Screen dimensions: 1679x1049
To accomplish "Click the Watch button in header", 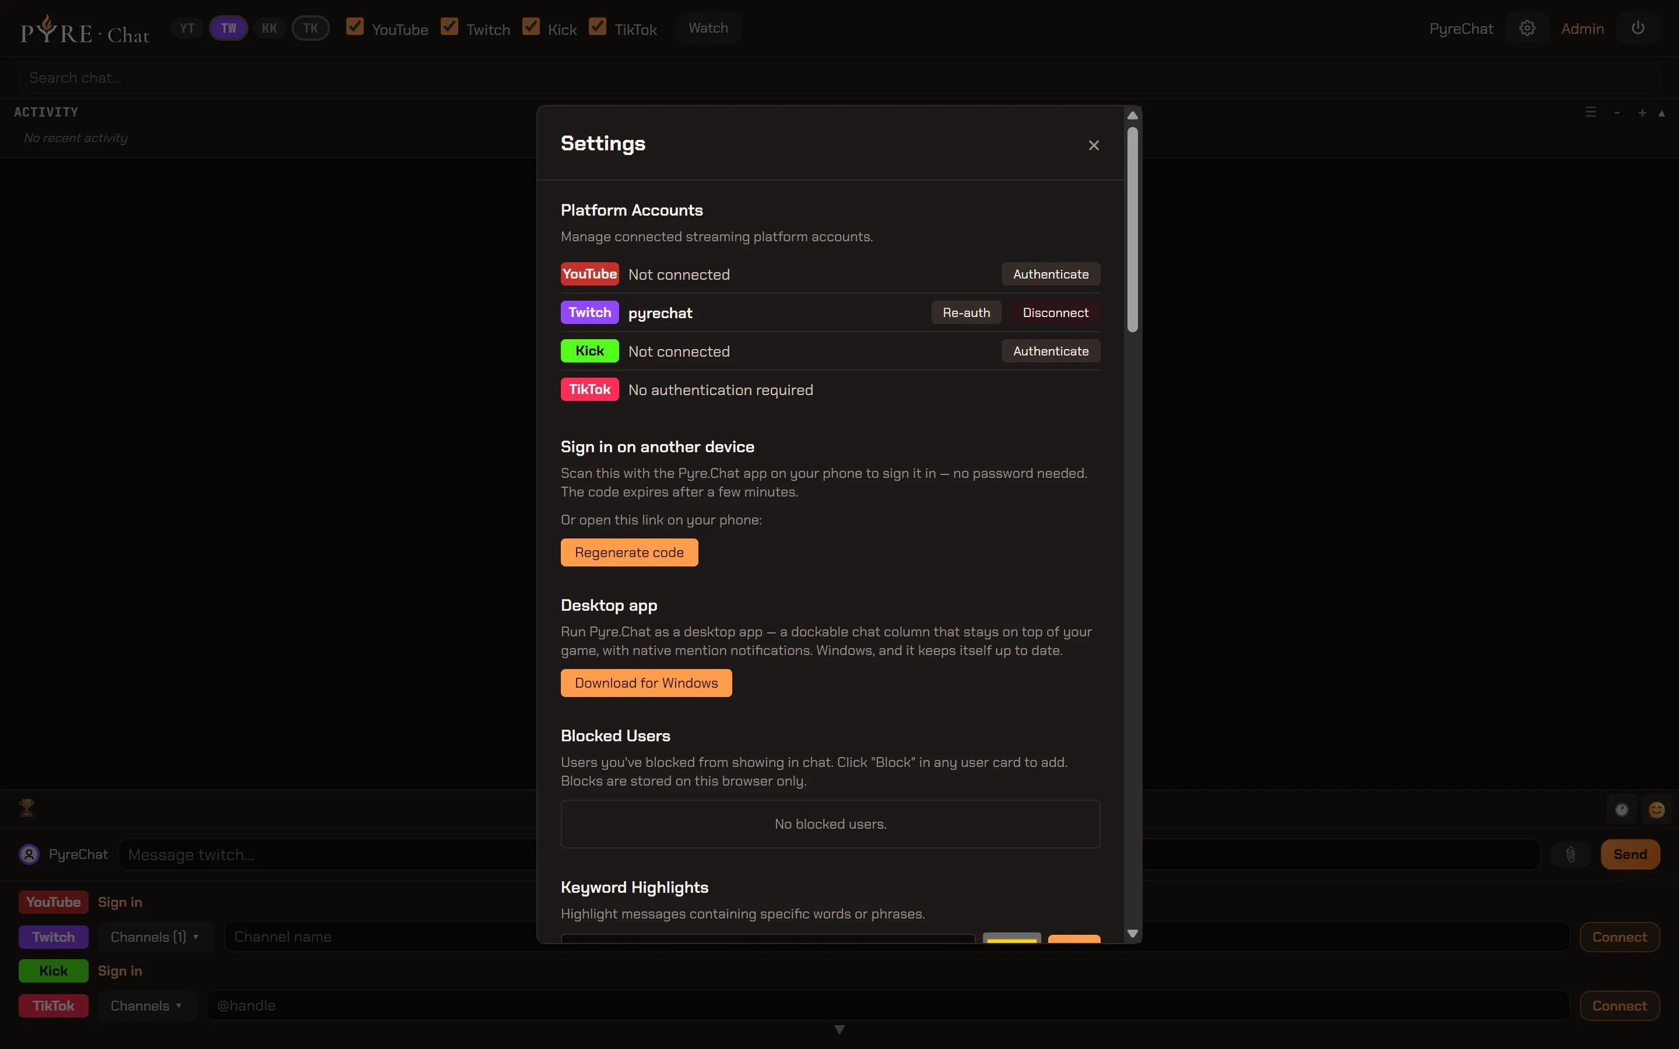I will 708,29.
